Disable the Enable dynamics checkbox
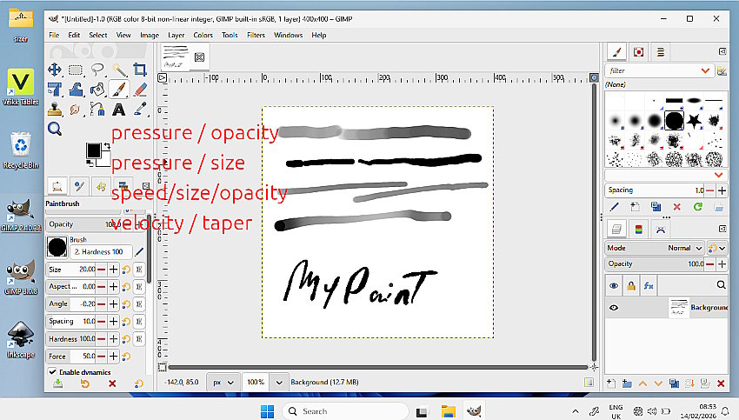Image resolution: width=739 pixels, height=420 pixels. pos(52,372)
